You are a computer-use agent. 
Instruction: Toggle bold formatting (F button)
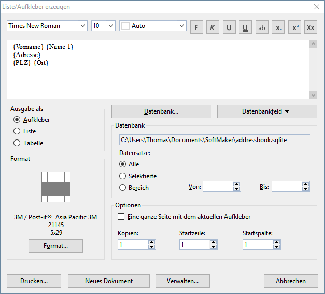point(196,27)
